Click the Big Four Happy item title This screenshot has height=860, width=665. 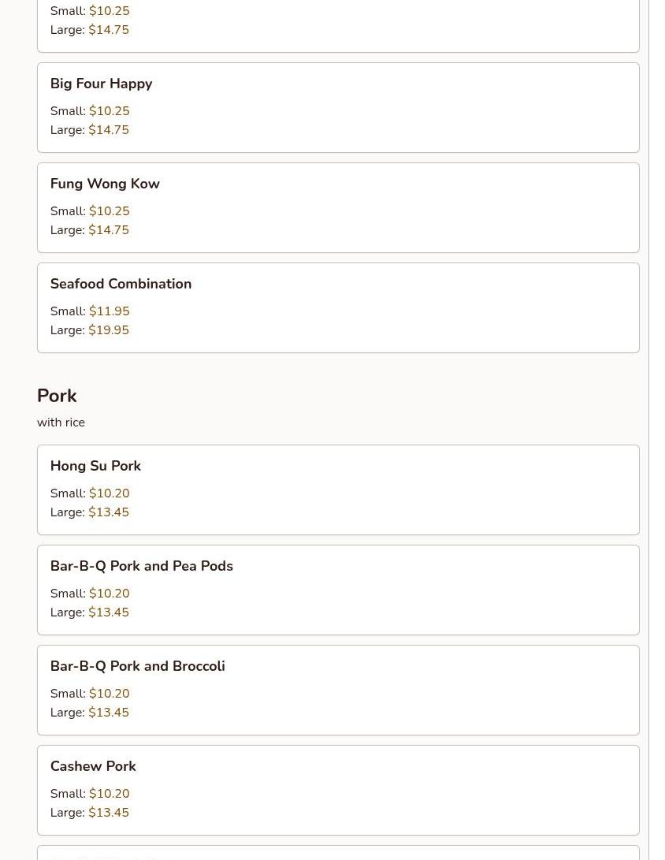click(x=101, y=84)
